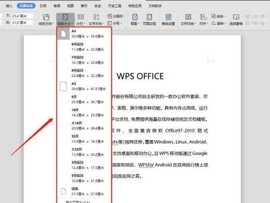Screen dimensions: 270x203
Task: Switch to the 审阅 ribbon tab
Action: (57, 6)
